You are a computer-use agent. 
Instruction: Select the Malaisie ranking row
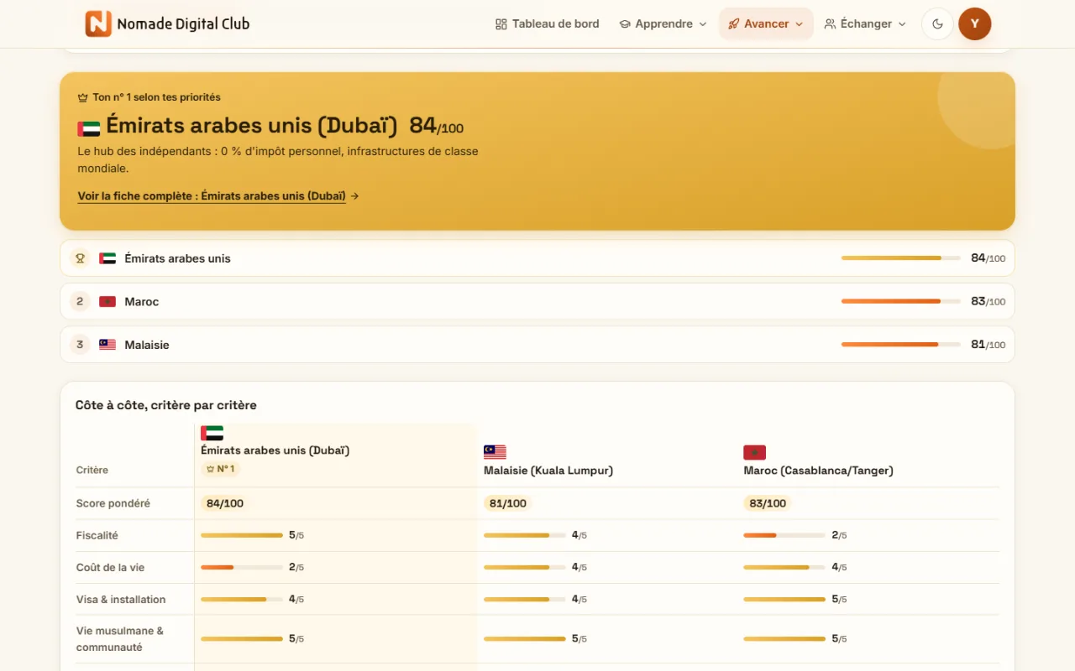coord(537,344)
